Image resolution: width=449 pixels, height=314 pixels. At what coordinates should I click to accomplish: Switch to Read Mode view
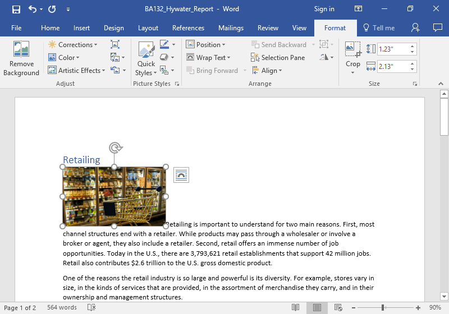(x=295, y=308)
